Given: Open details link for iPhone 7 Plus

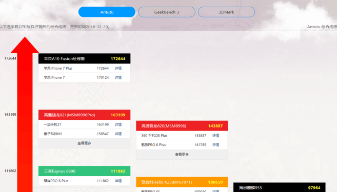Looking at the screenshot, I should [118, 68].
